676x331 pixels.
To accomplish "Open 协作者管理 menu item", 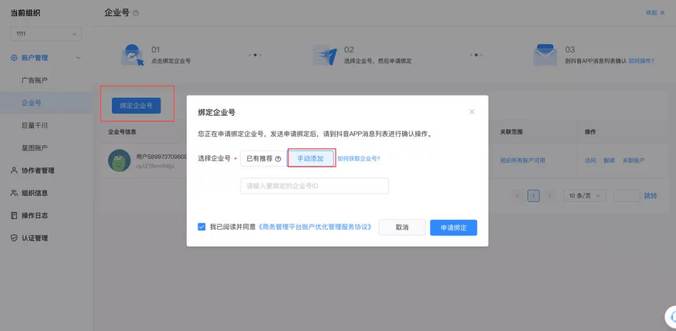I will coord(38,170).
